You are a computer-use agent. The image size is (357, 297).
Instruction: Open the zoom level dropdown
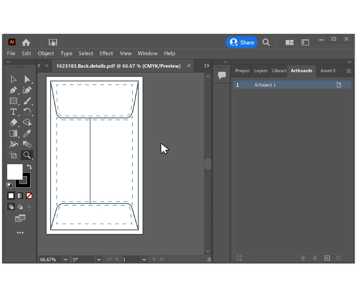pyautogui.click(x=66, y=259)
